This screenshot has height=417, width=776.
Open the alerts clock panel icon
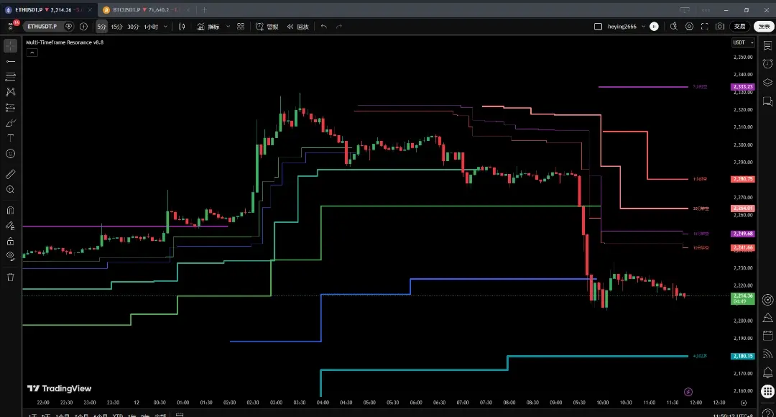coord(767,64)
